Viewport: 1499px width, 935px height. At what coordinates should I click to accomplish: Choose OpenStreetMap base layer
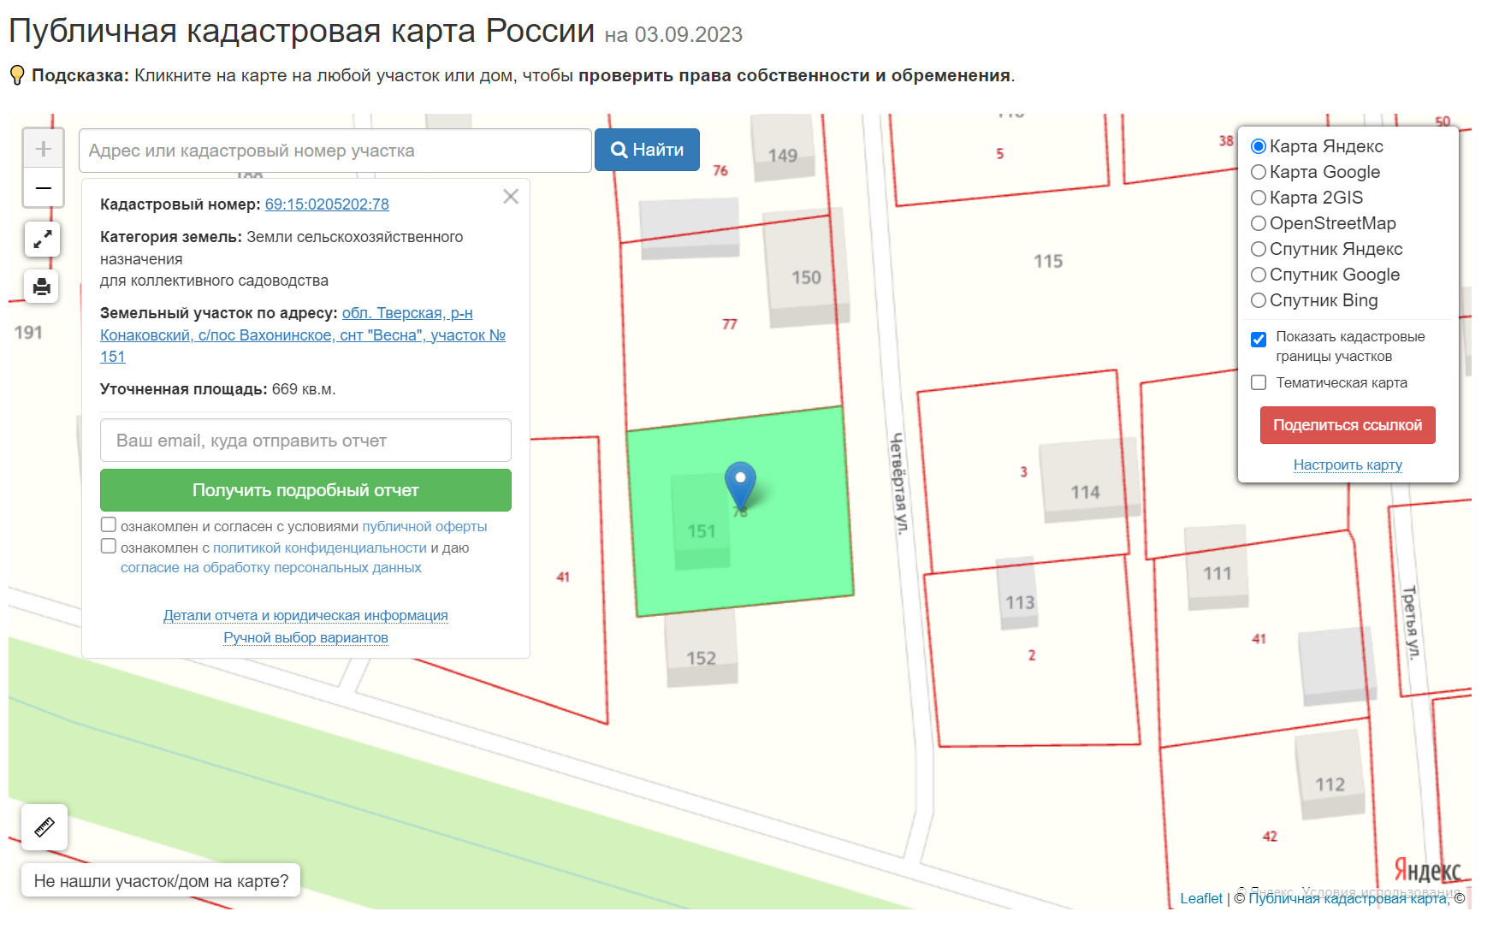tap(1259, 223)
